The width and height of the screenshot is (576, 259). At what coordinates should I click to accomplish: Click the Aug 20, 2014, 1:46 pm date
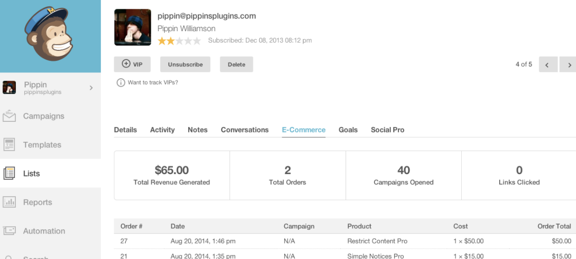203,241
